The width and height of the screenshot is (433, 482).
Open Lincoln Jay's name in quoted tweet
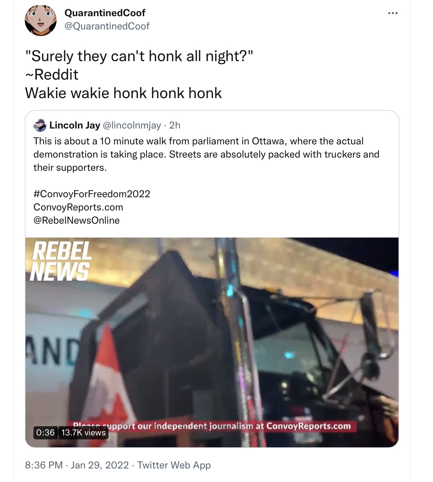pos(75,125)
